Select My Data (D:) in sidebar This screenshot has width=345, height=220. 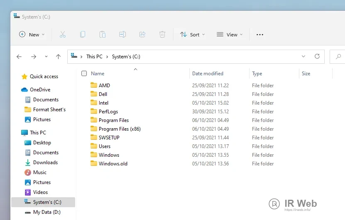pyautogui.click(x=47, y=212)
